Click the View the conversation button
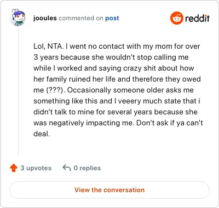 (x=109, y=190)
